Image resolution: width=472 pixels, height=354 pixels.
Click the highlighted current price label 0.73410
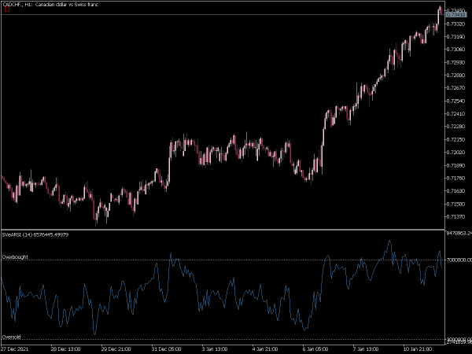pyautogui.click(x=456, y=14)
